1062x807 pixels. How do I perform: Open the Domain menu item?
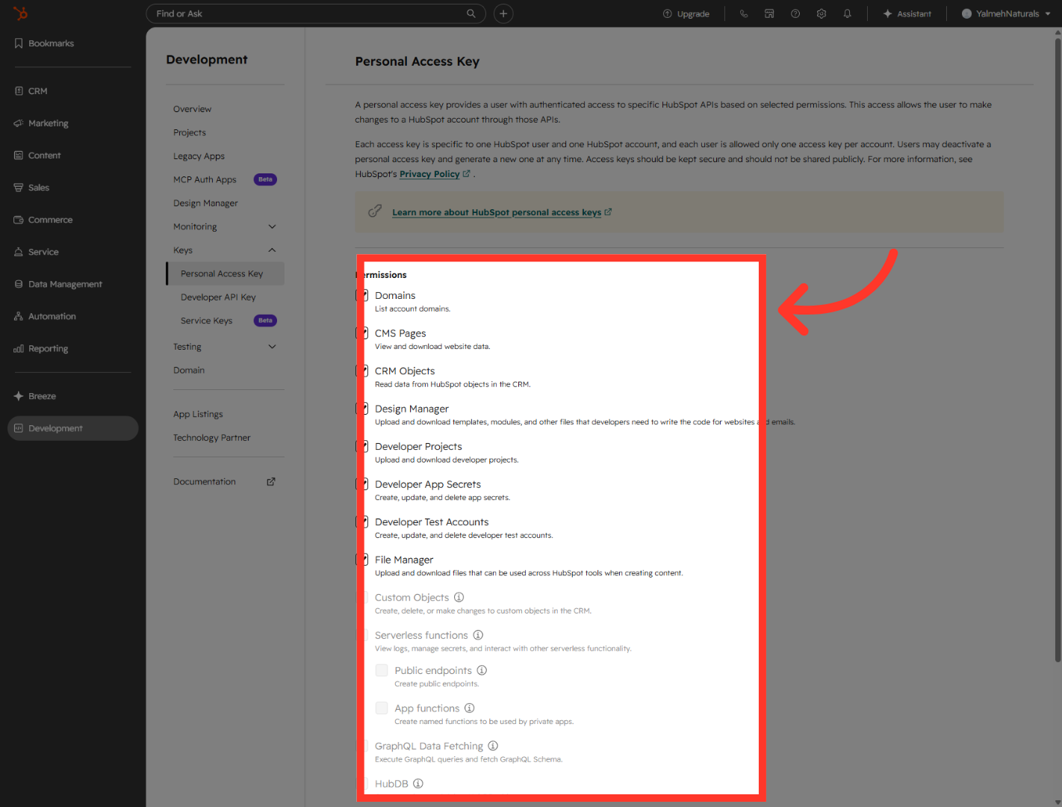(189, 370)
